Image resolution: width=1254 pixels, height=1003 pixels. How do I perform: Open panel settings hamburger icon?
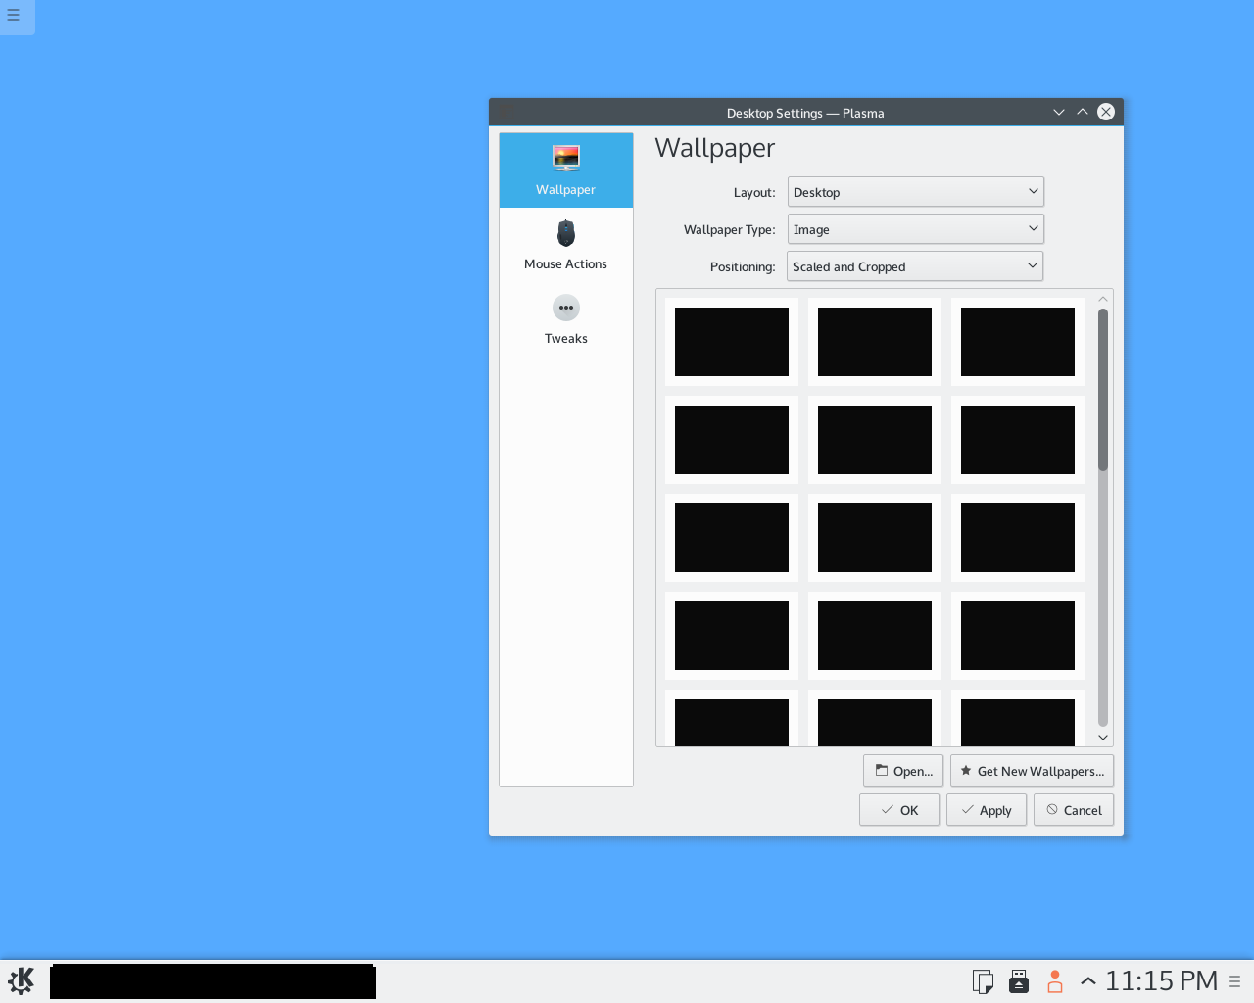click(1234, 981)
